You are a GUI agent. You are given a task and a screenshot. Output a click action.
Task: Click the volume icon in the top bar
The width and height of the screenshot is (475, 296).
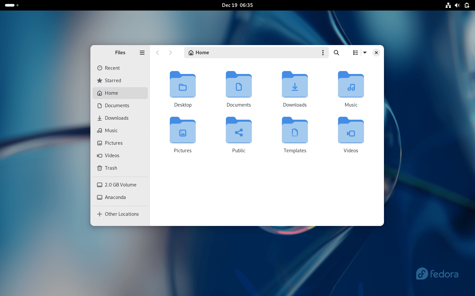coord(457,5)
